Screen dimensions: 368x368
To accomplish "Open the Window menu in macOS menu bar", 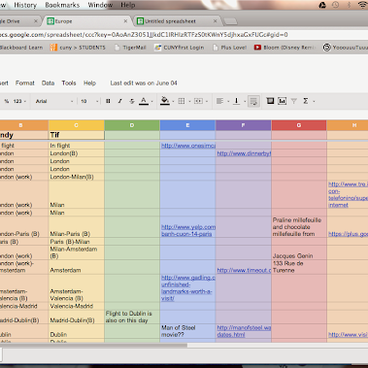I will (x=100, y=5).
